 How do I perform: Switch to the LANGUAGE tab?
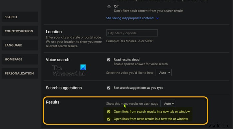point(20,45)
